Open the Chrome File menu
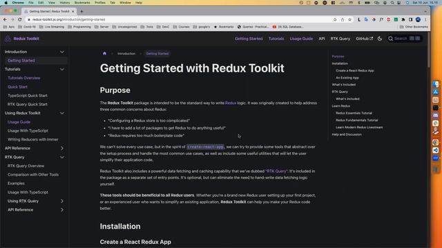Image resolution: width=442 pixels, height=248 pixels. coord(30,3)
